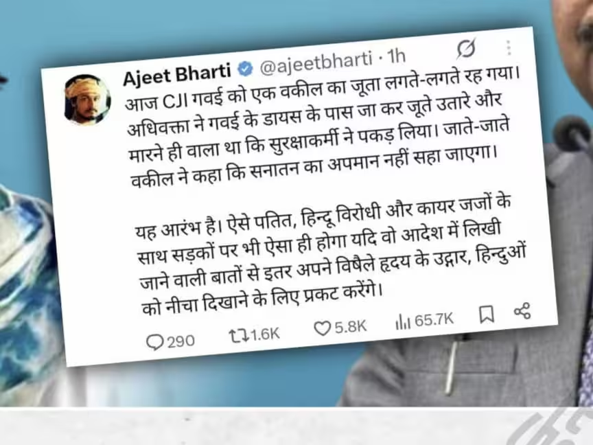Click the reply speech bubble icon
Image resolution: width=593 pixels, height=445 pixels.
coord(154,343)
